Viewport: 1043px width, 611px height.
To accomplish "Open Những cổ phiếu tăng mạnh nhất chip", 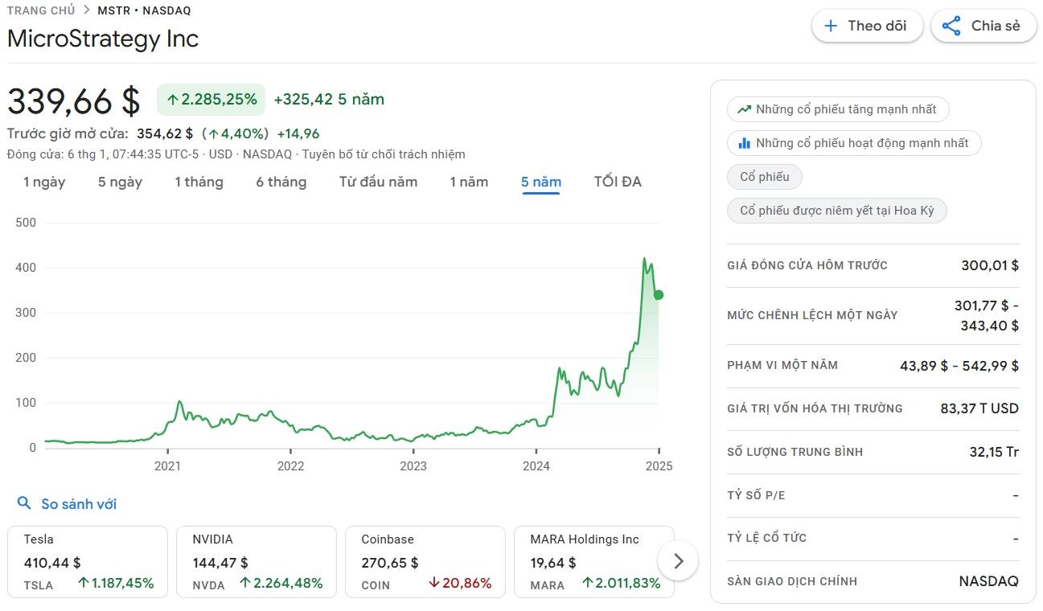I will click(x=838, y=109).
